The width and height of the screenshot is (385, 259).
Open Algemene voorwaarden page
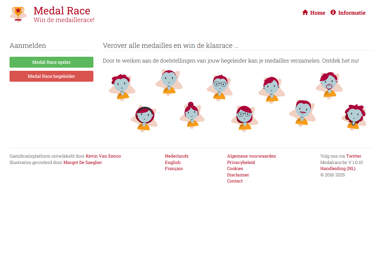coord(251,156)
